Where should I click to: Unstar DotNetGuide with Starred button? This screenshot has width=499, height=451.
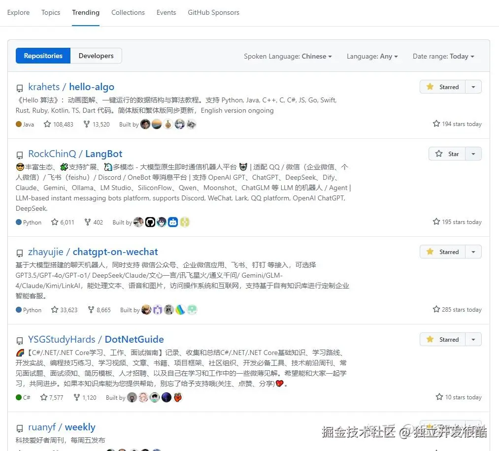[x=443, y=339]
